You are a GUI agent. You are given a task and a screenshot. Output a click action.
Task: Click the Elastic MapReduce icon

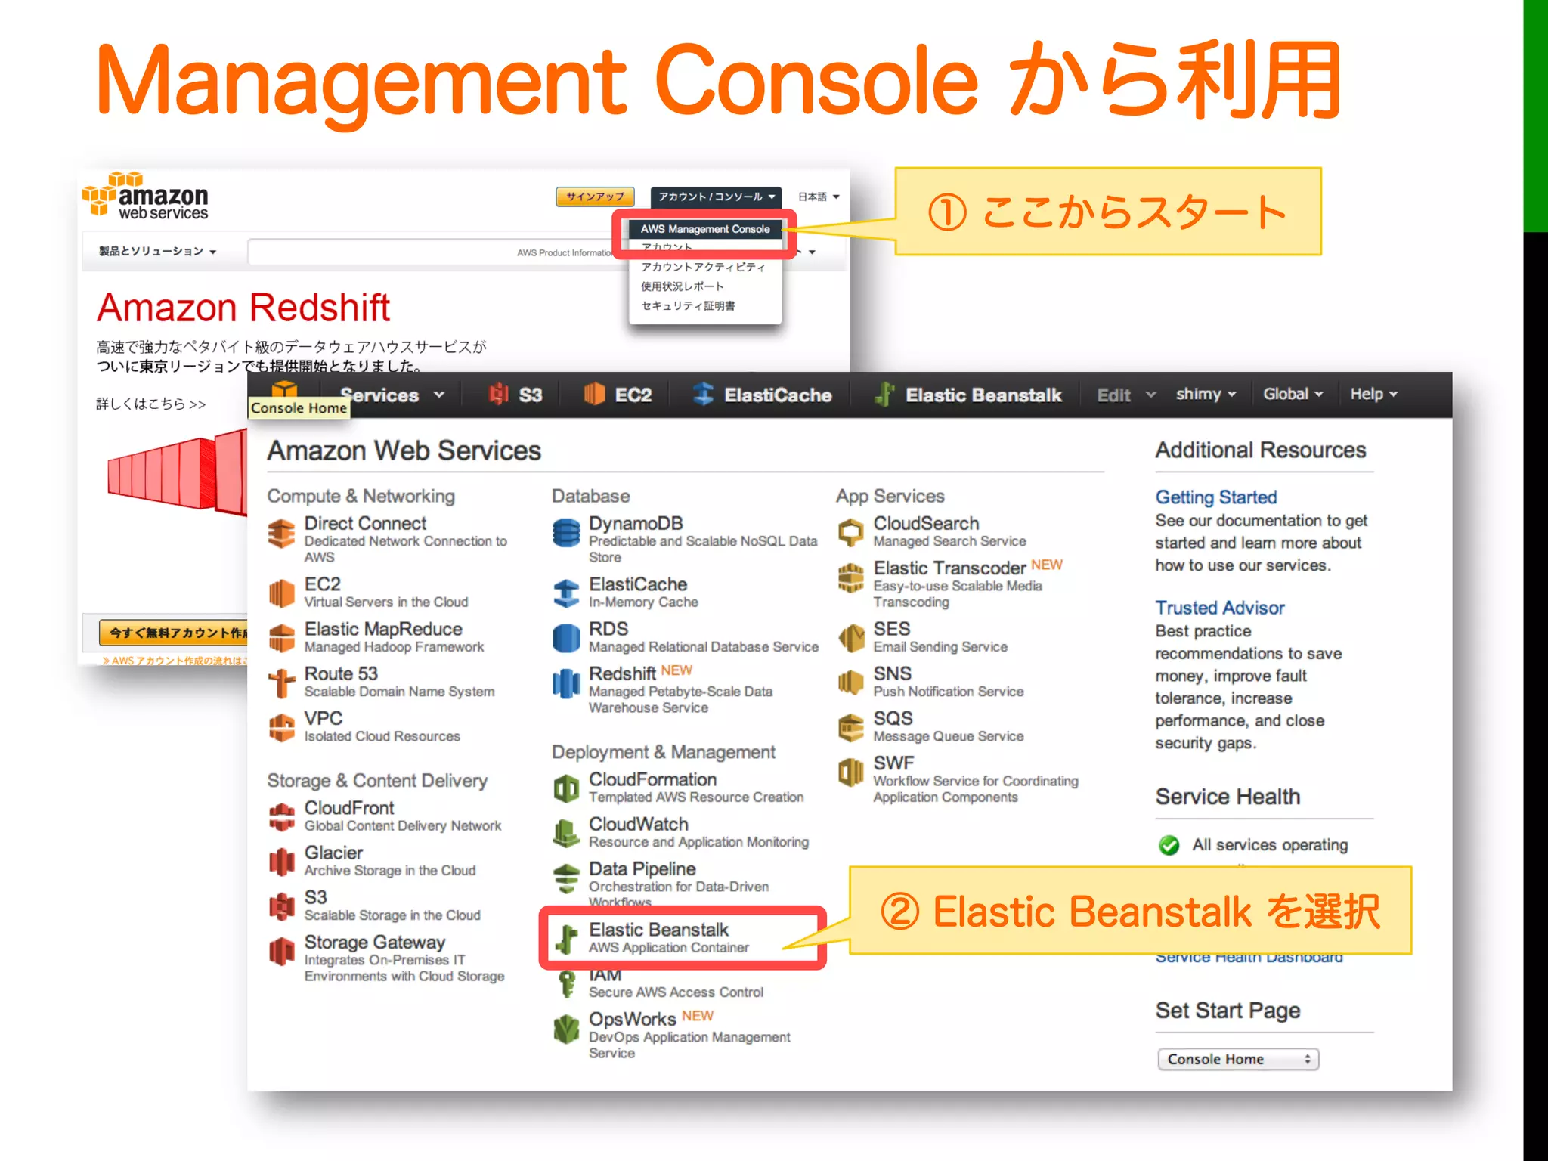(282, 637)
